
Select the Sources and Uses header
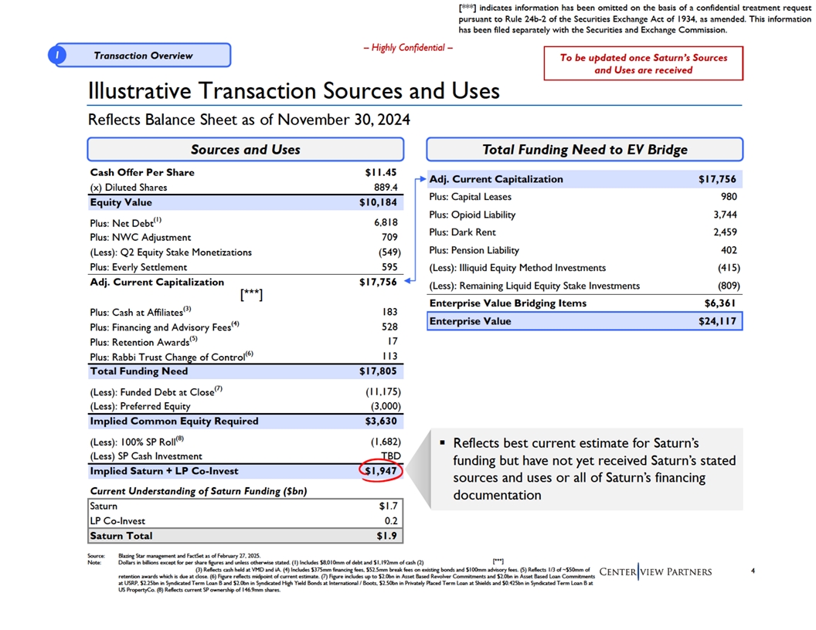point(245,150)
